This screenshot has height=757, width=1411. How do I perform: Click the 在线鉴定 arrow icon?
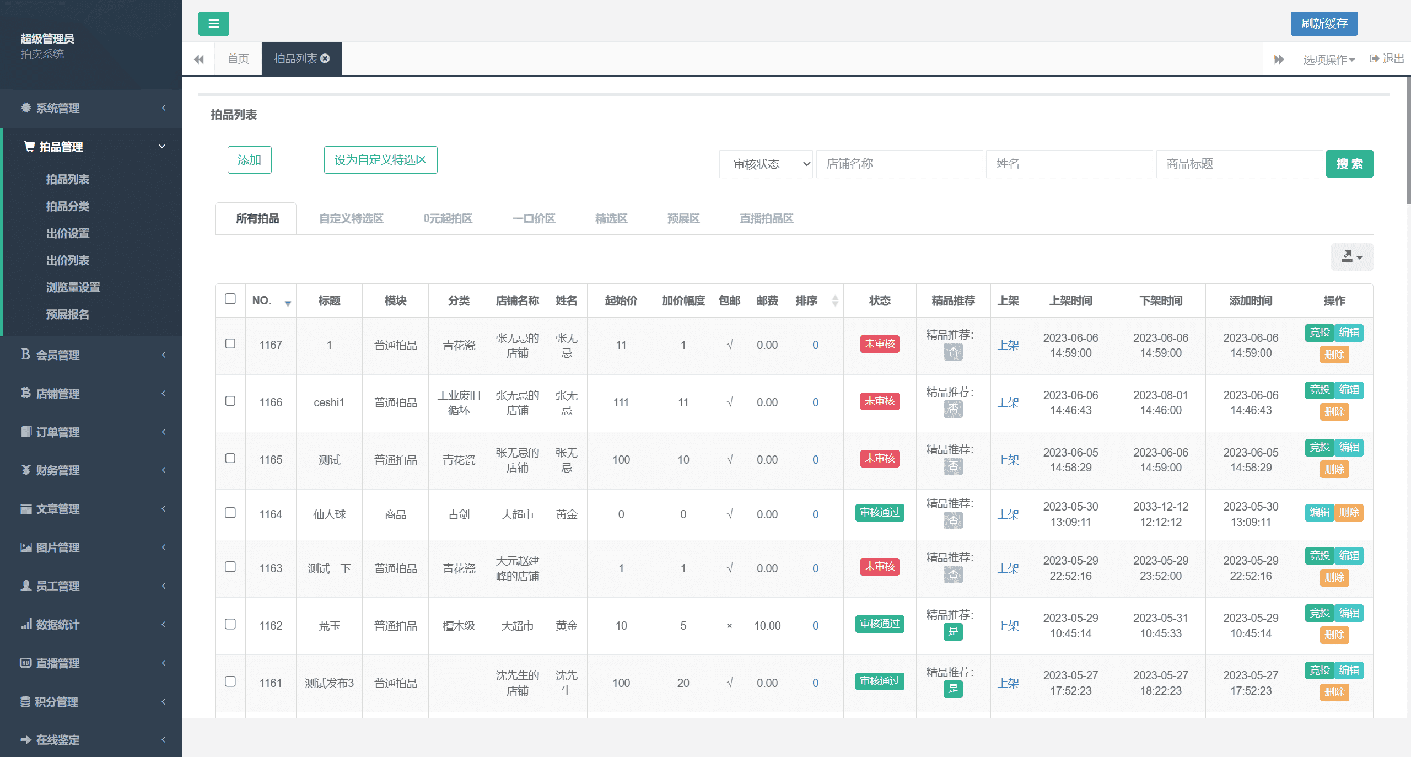26,740
